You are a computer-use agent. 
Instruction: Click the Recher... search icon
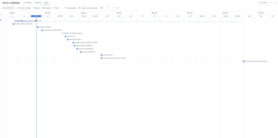tap(34, 8)
